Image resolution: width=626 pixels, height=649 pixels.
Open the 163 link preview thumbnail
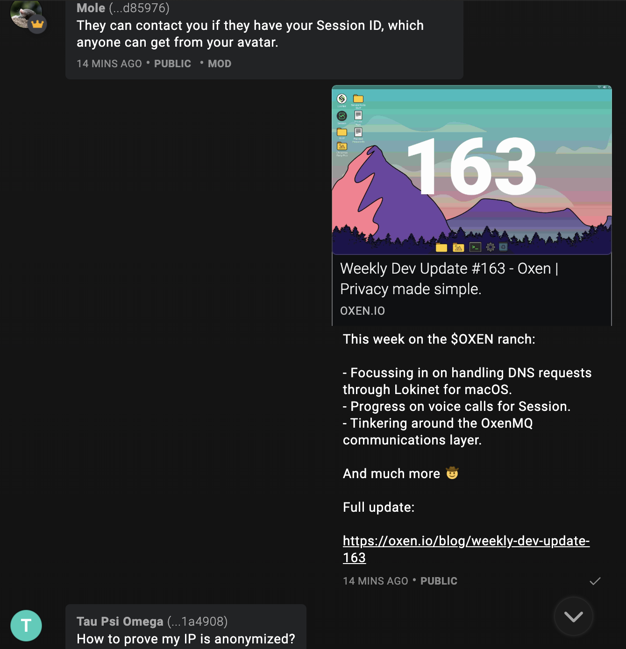(x=472, y=170)
